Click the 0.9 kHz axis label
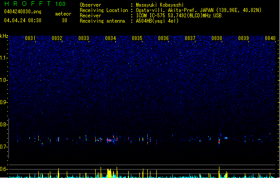The width and height of the screenshot is (280, 178). tap(4, 102)
